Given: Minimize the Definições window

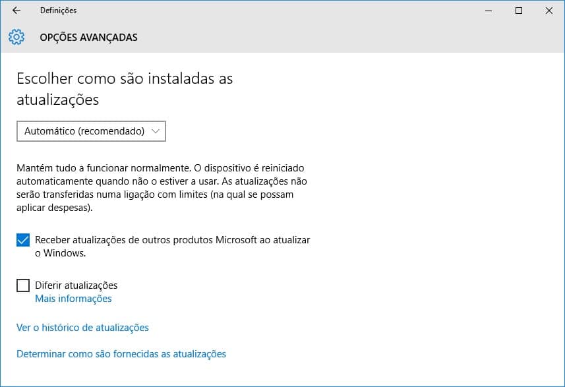Looking at the screenshot, I should point(489,11).
